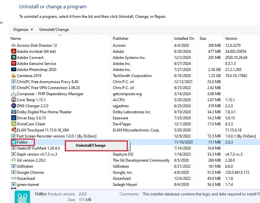Click the Adobe Genuine Service icon
This screenshot has width=260, height=203.
(x=14, y=63)
